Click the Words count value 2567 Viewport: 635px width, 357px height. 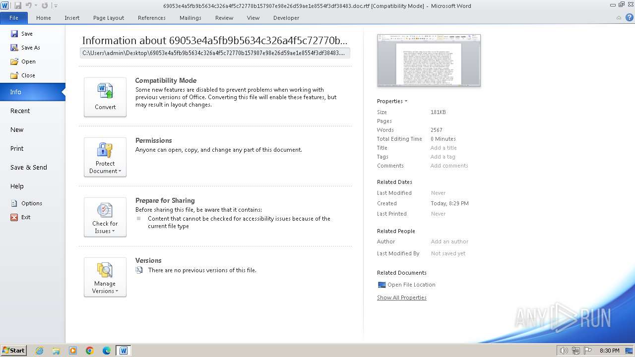point(437,130)
